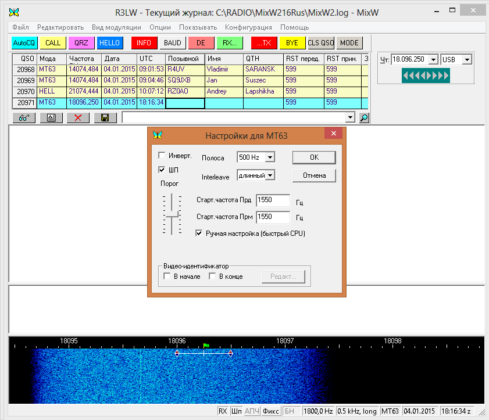Screen dimensions: 489x420
Task: Click OK in MT63 settings dialog
Action: pos(314,157)
